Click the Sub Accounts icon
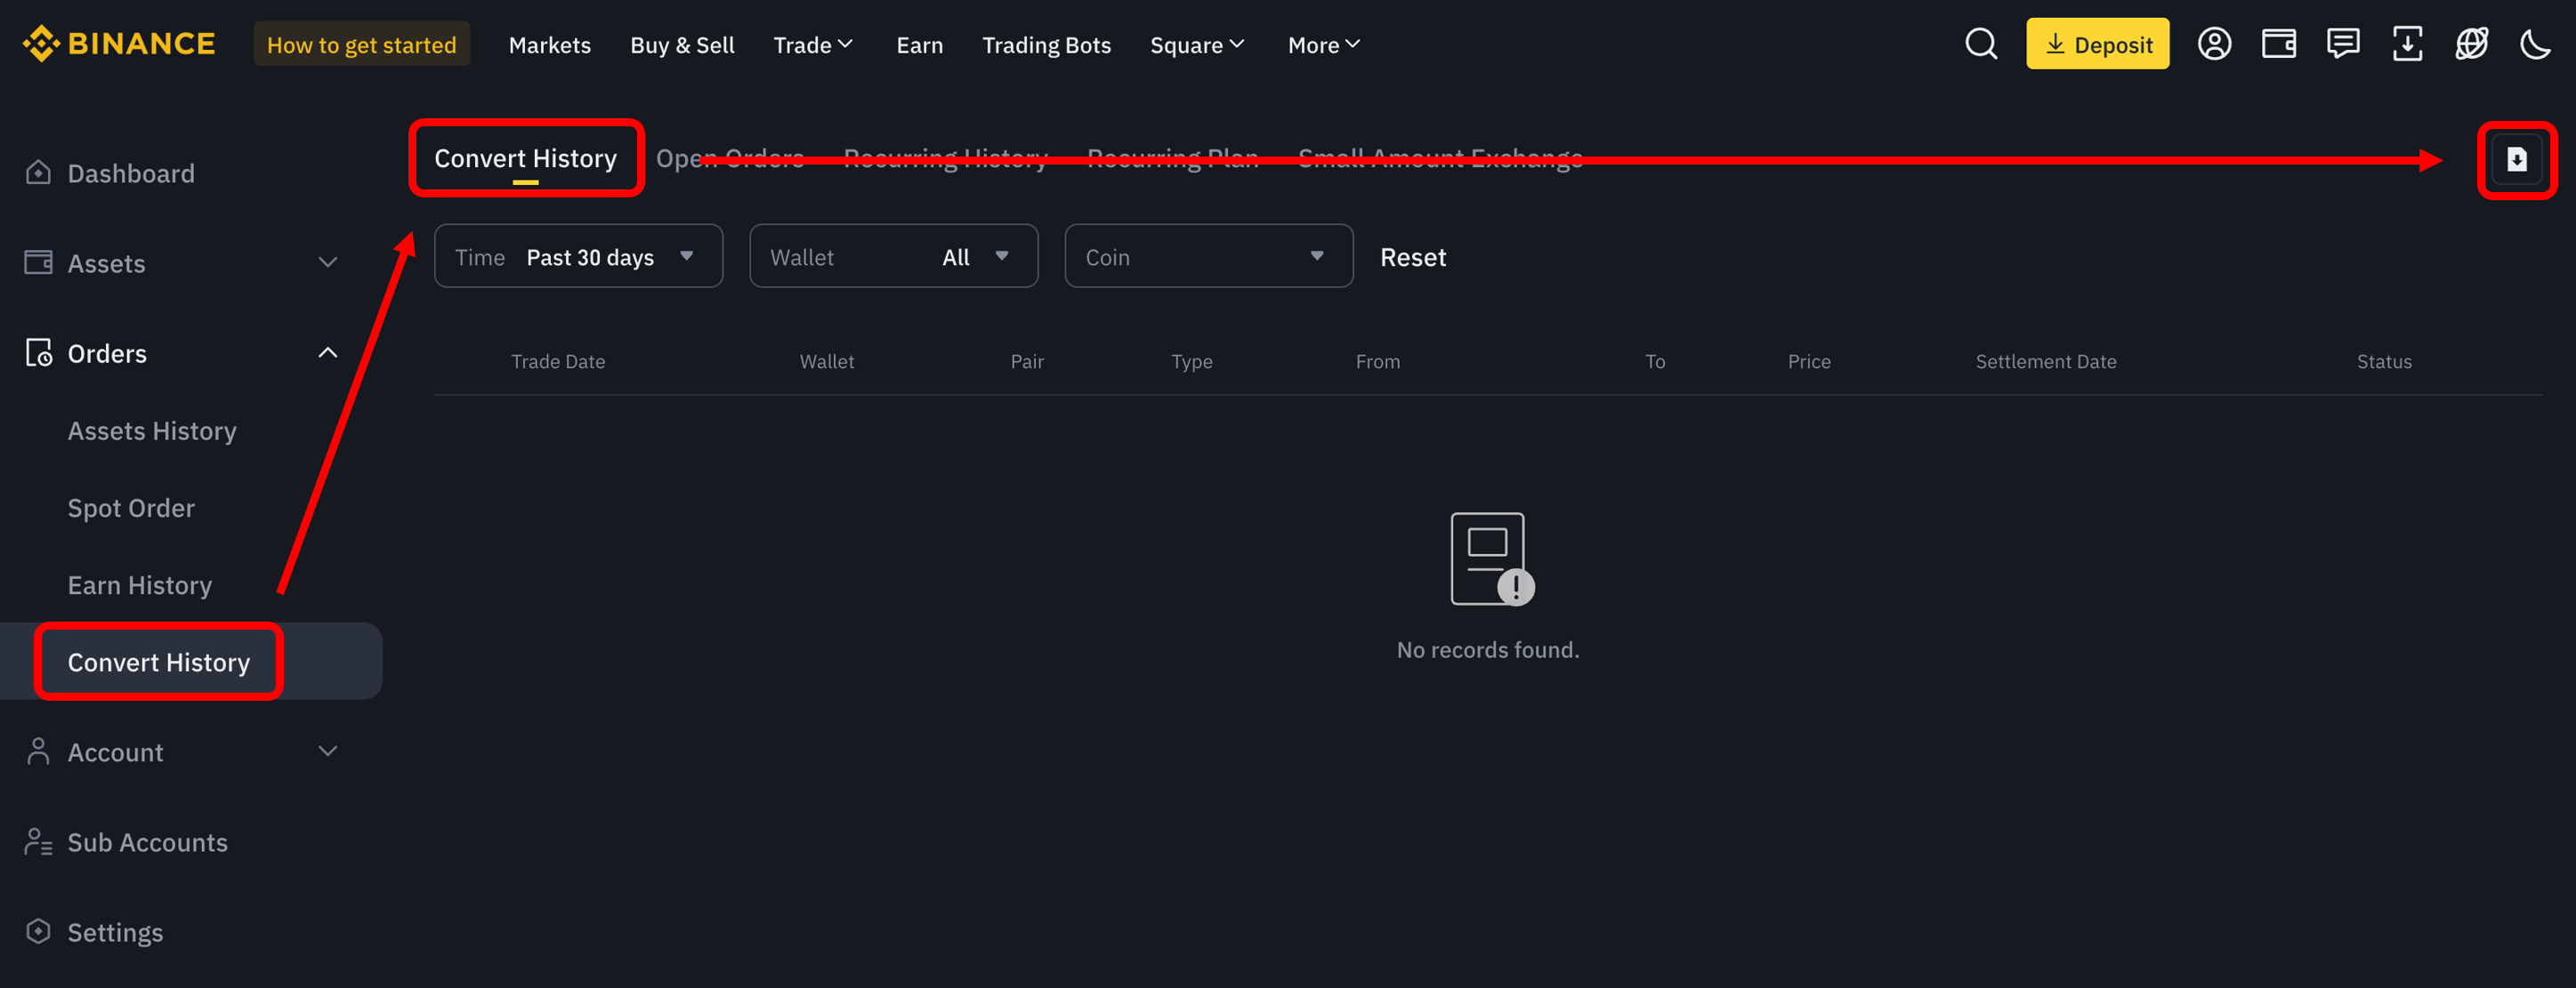 [38, 841]
